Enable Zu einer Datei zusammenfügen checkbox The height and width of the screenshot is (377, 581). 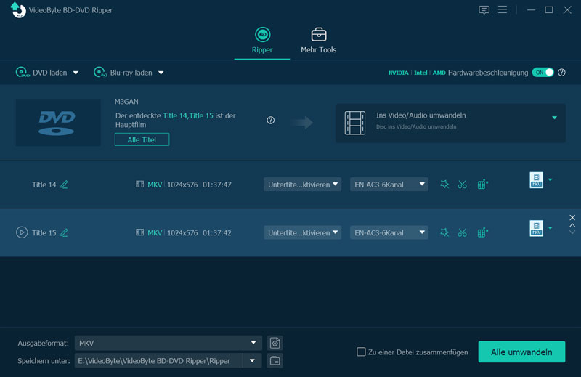[361, 352]
